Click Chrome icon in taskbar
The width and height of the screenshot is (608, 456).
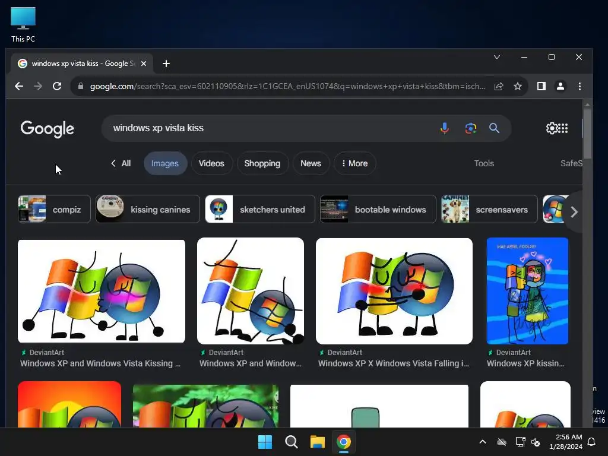click(x=344, y=442)
